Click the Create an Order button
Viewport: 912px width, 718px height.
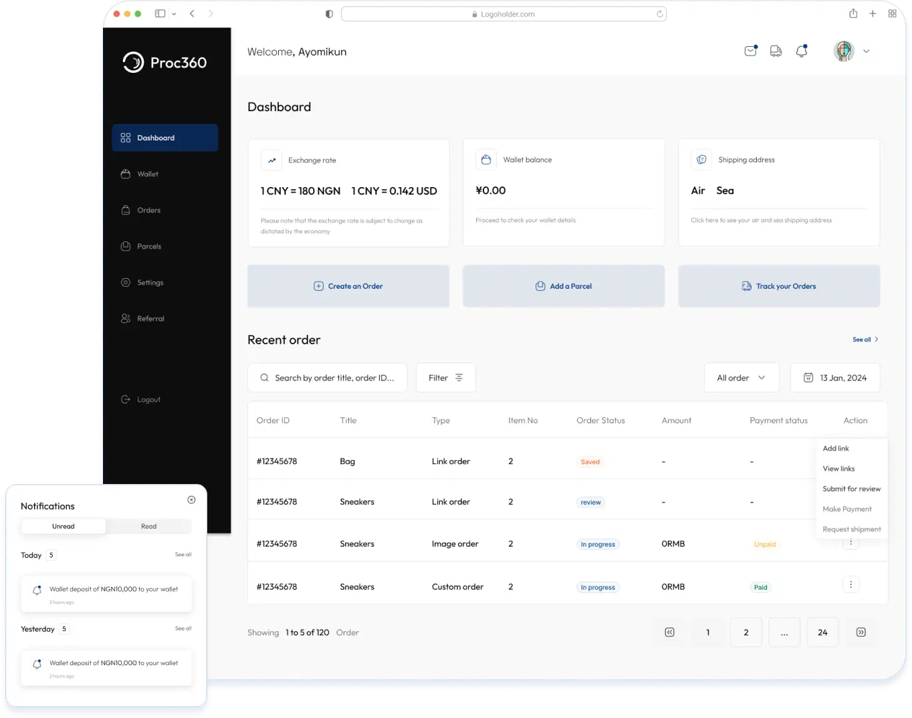[x=348, y=285]
